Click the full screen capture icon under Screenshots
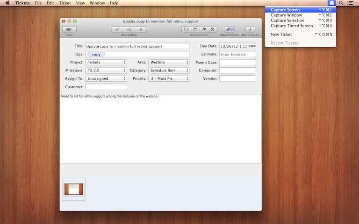Screen dimensions: 359x224 [x=187, y=29]
